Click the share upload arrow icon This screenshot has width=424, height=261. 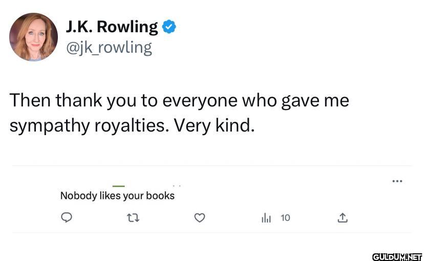343,218
